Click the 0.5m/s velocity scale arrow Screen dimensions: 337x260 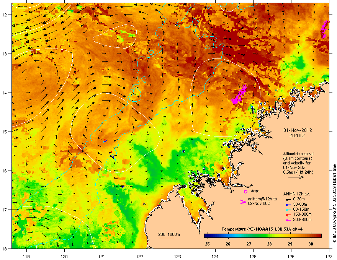point(296,177)
